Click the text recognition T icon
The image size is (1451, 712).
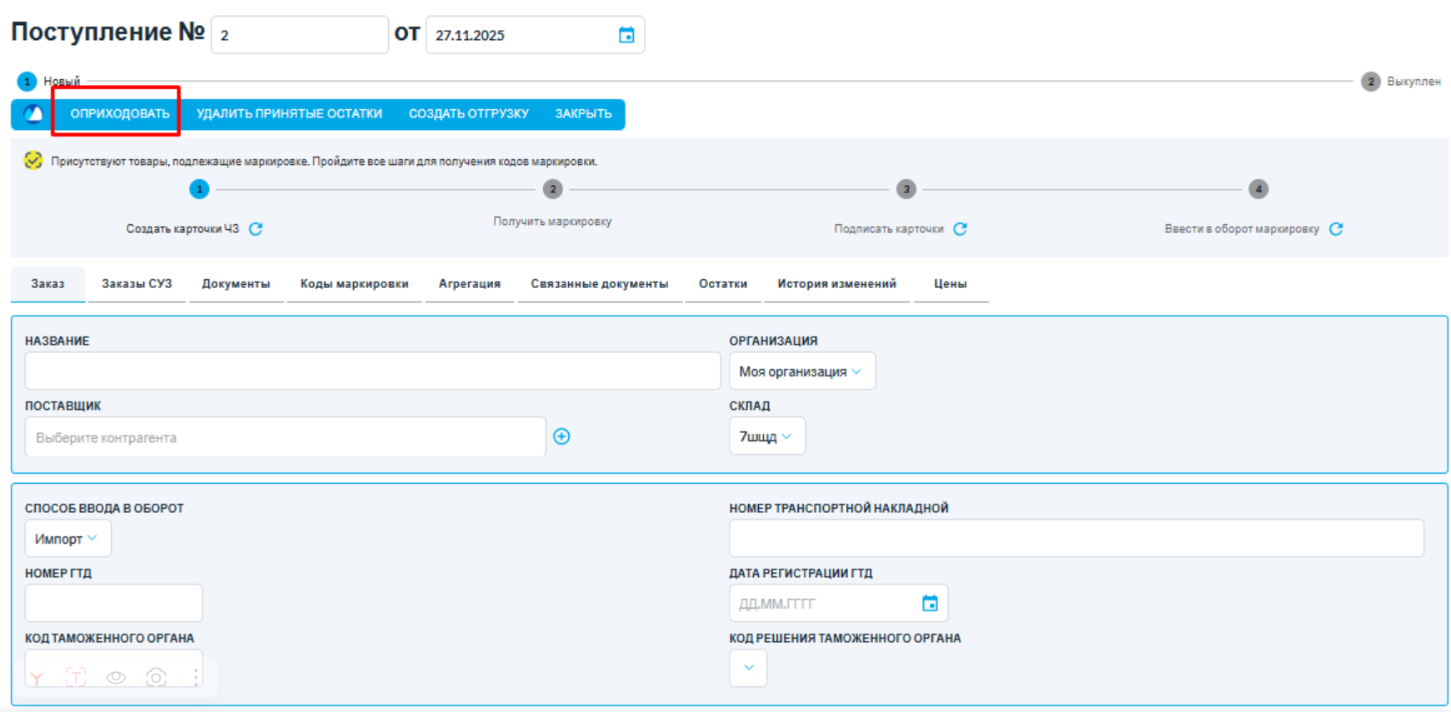(76, 677)
